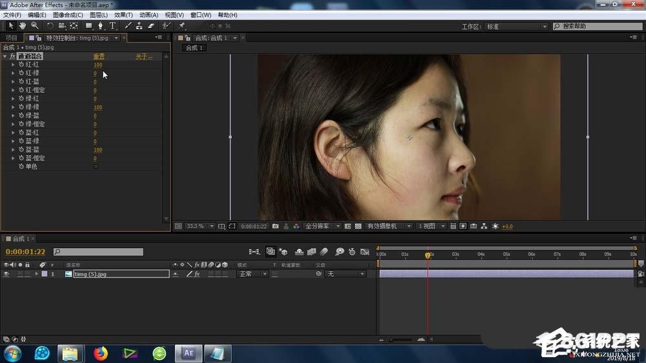Viewport: 646px width, 363px height.
Task: Open the 动画(A) menu
Action: (x=149, y=15)
